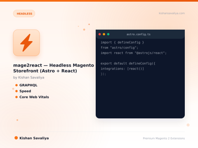Click the 'export default defineConfig({' line
The height and width of the screenshot is (148, 198).
pyautogui.click(x=128, y=63)
